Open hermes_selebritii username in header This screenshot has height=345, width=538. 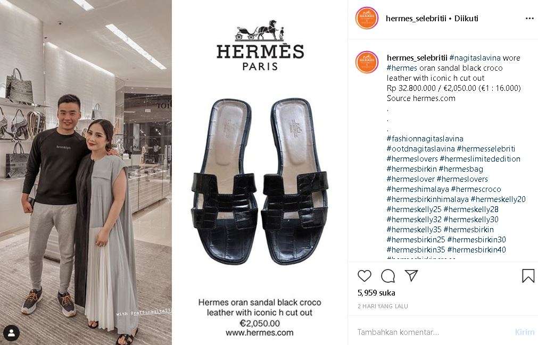[417, 19]
